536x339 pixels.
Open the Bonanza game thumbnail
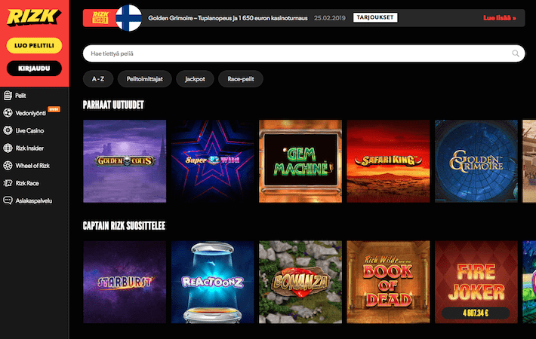coord(300,282)
